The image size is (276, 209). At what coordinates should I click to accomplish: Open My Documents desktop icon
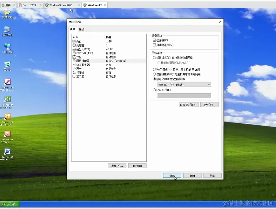click(7, 14)
